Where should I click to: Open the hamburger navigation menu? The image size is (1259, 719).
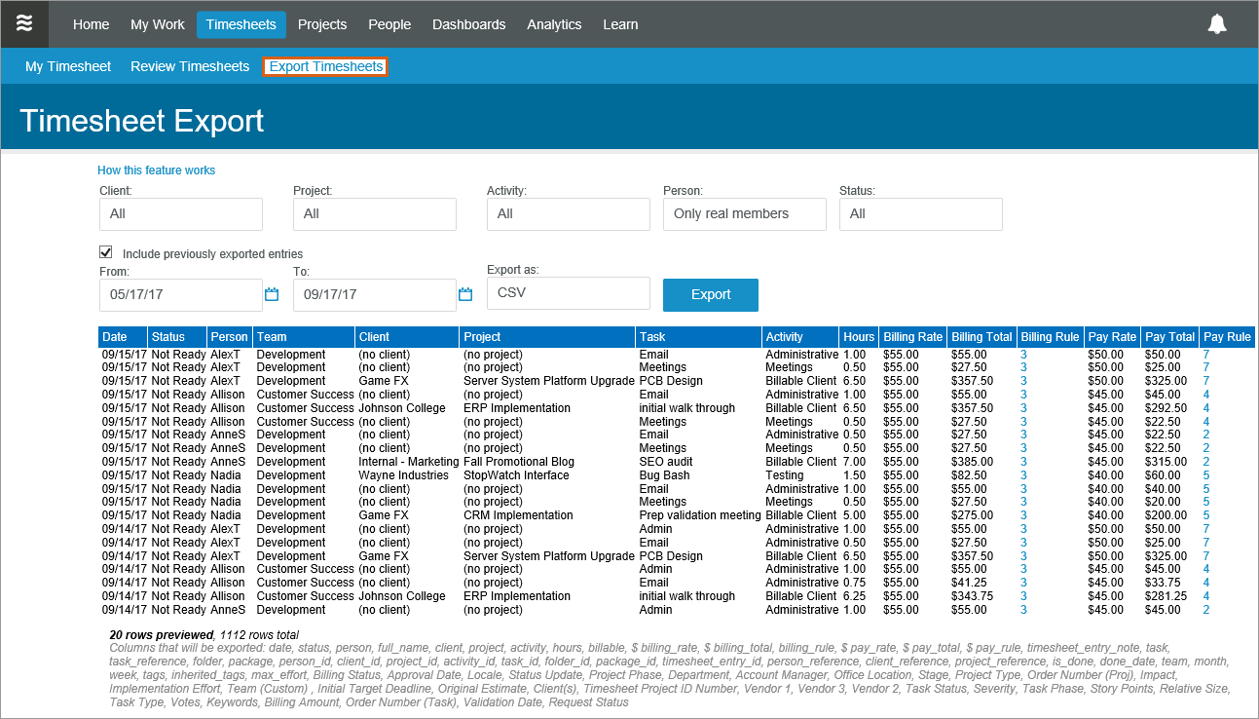tap(24, 24)
